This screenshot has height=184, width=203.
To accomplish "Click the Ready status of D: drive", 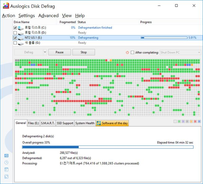I will [82, 33].
